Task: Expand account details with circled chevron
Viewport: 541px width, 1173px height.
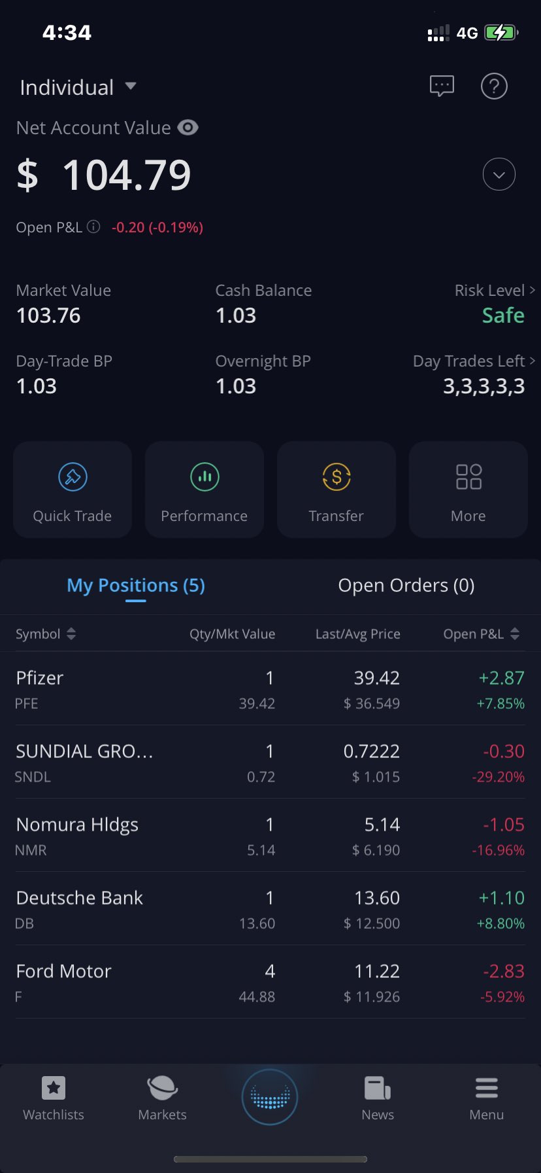Action: 499,175
